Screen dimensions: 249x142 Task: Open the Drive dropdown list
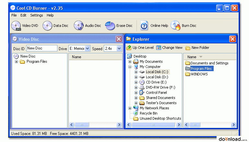coord(87,49)
